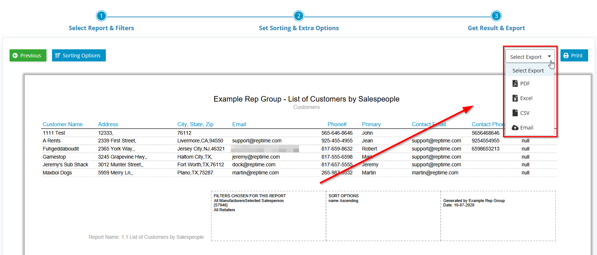597x255 pixels.
Task: Click the printer icon on Print button
Action: pos(566,56)
